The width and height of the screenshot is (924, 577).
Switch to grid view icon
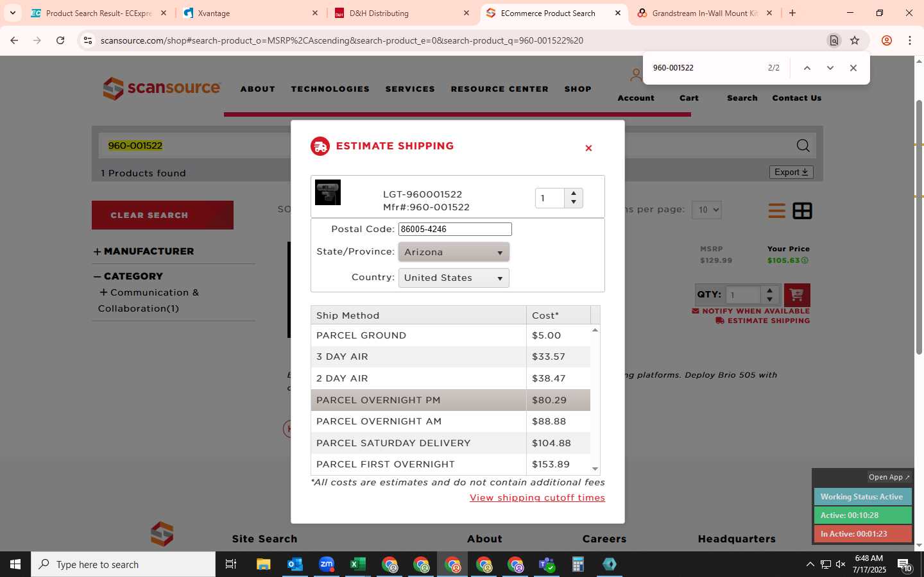coord(802,210)
